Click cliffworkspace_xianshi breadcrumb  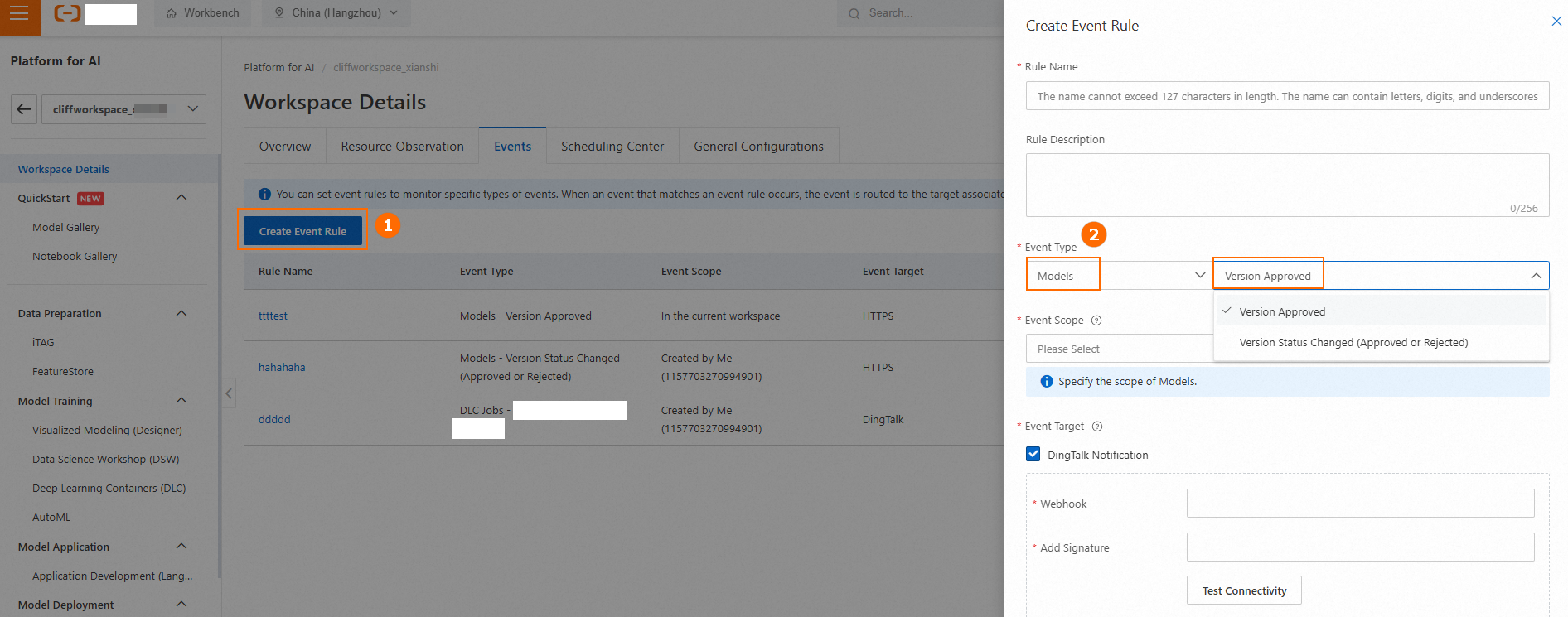tap(386, 67)
